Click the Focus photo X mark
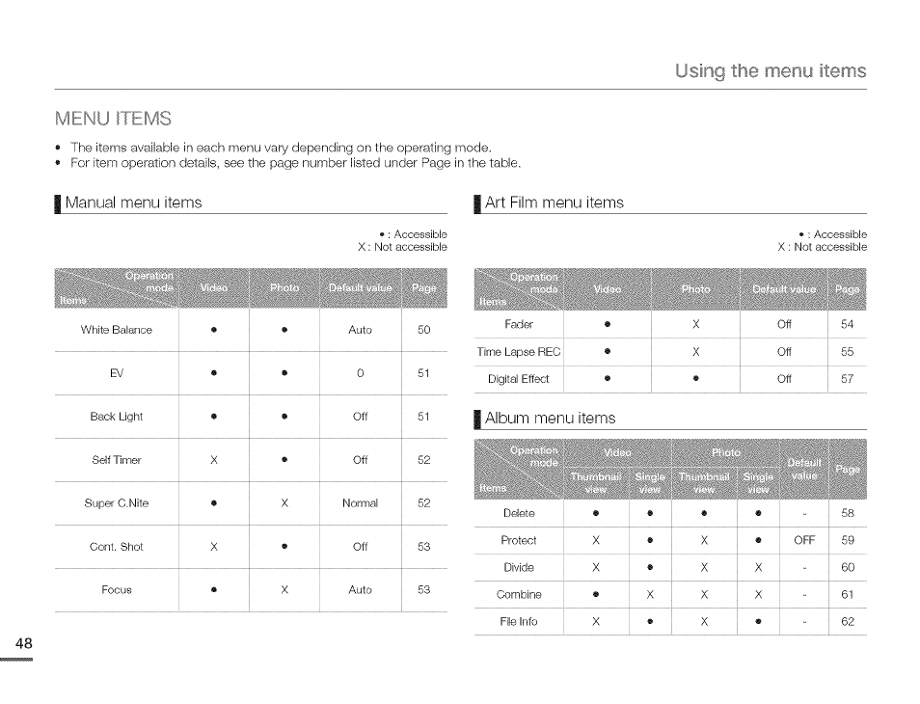This screenshot has height=704, width=920. point(284,589)
